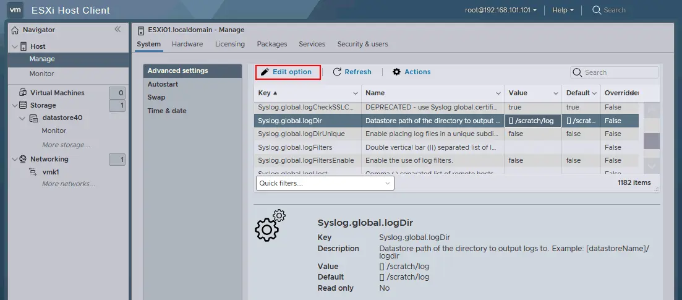The height and width of the screenshot is (300, 682).
Task: Click the large gears icon beside Syslog.global.logDir
Action: (270, 226)
